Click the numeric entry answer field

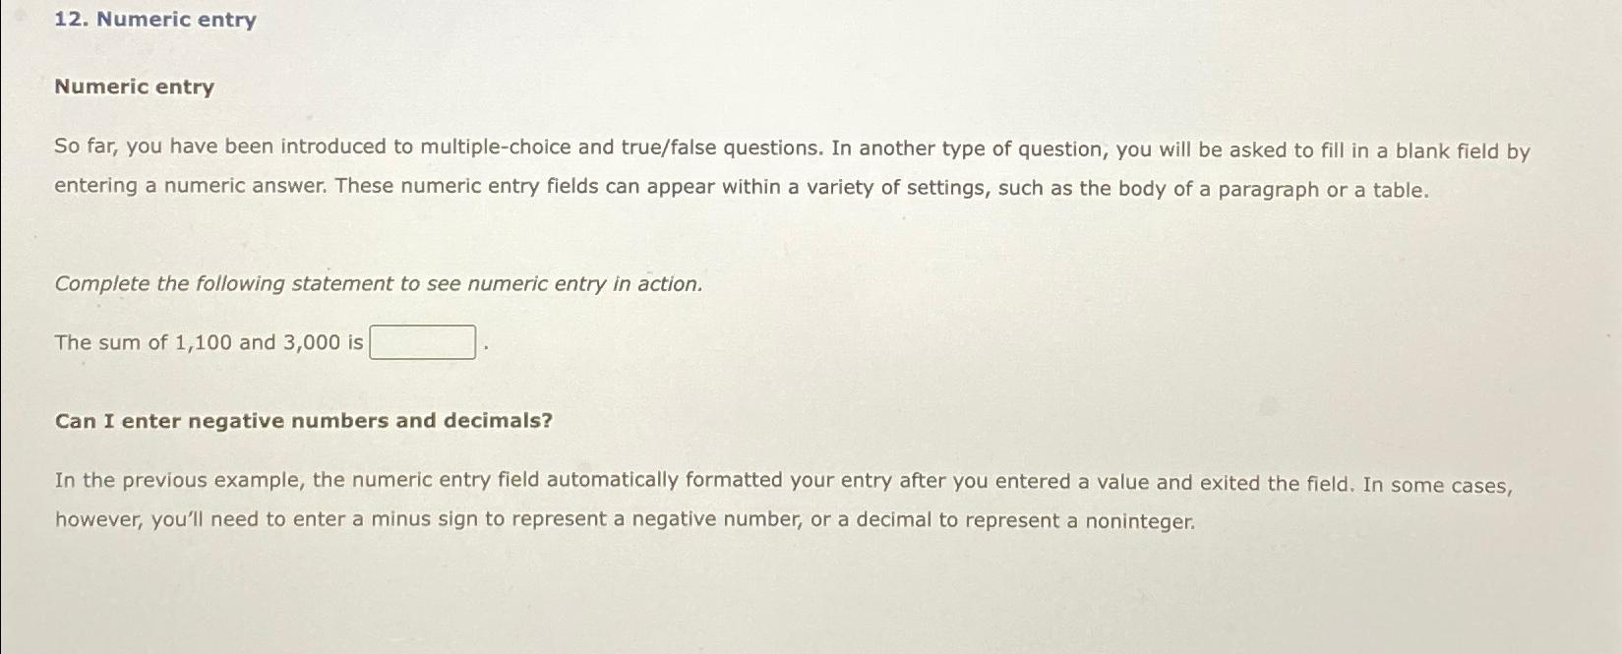tap(422, 341)
